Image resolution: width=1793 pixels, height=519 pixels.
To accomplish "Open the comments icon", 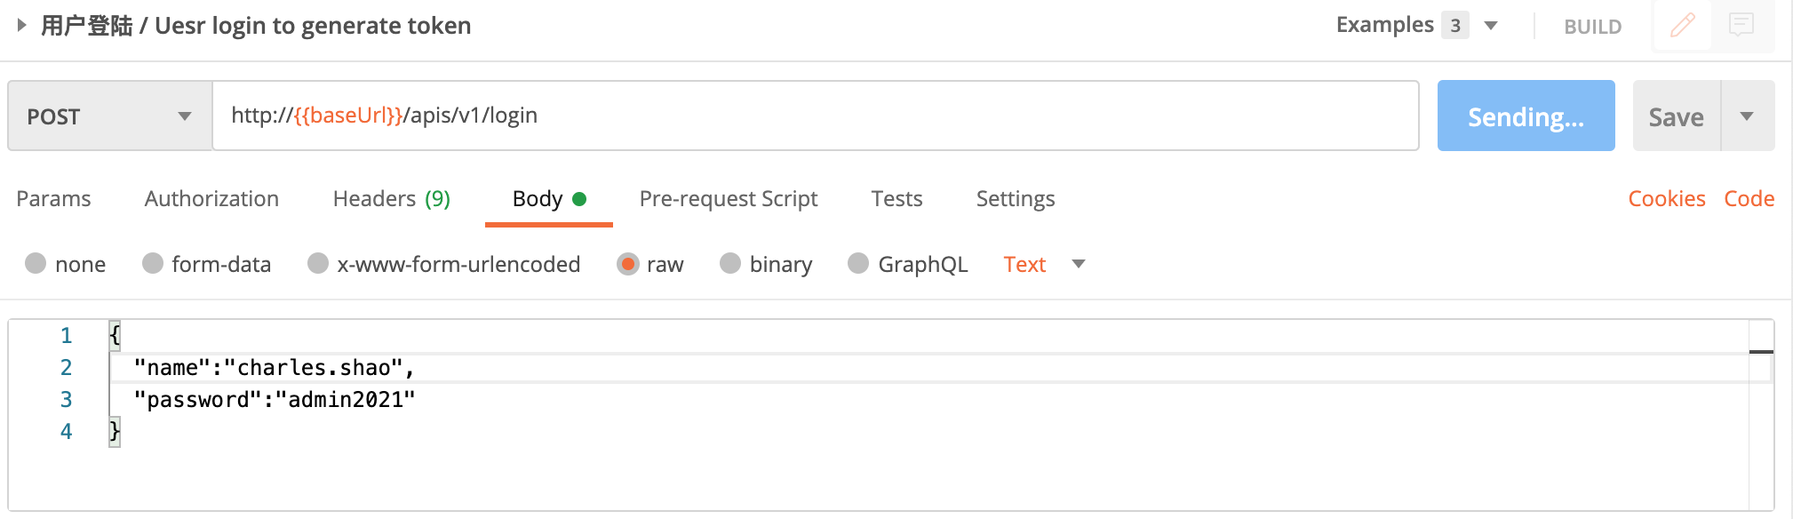I will [x=1741, y=25].
